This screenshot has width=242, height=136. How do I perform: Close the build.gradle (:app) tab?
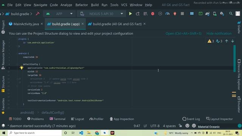click(82, 24)
